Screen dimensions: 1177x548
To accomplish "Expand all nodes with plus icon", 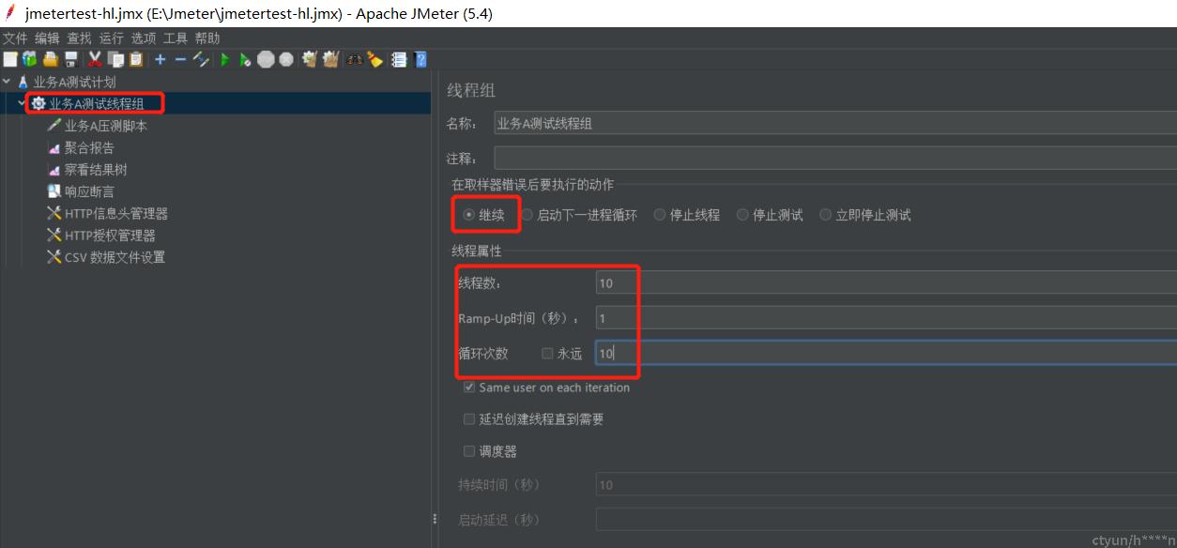I will (160, 59).
